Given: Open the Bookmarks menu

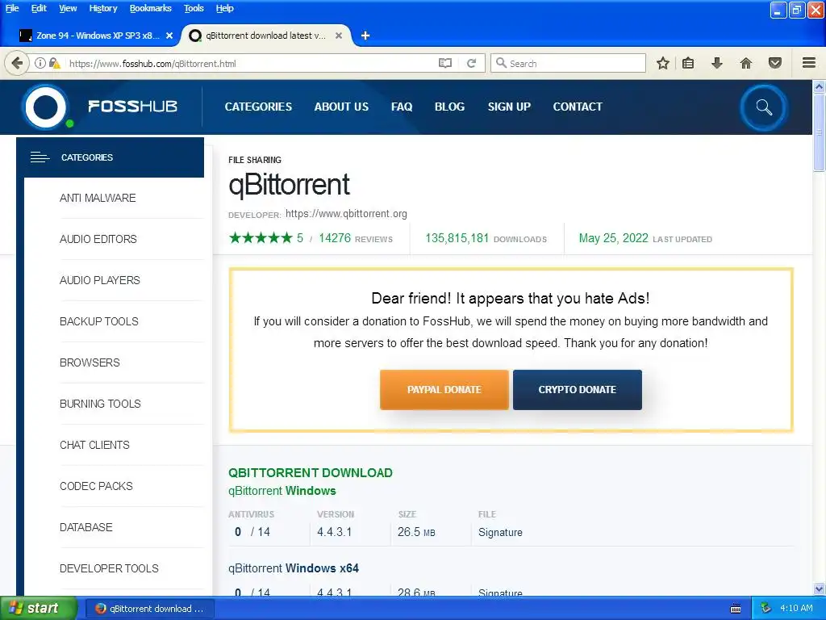Looking at the screenshot, I should point(150,8).
